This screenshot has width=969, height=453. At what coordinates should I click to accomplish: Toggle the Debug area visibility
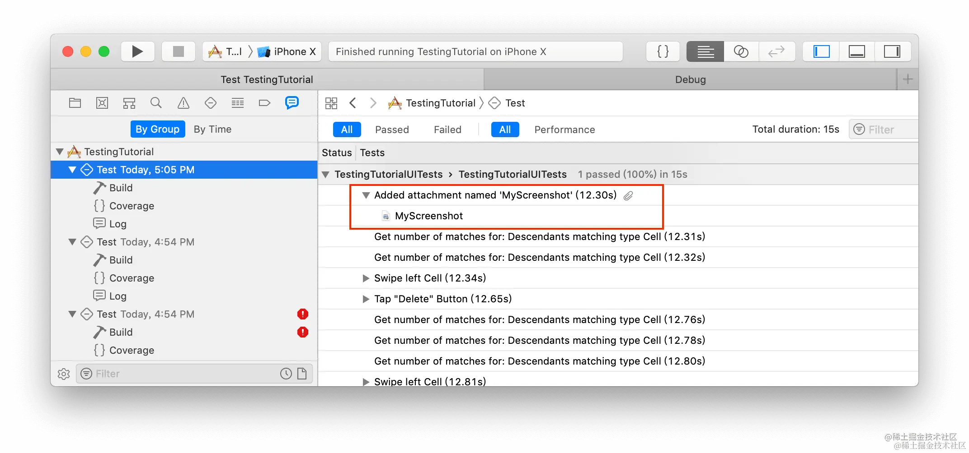point(857,51)
